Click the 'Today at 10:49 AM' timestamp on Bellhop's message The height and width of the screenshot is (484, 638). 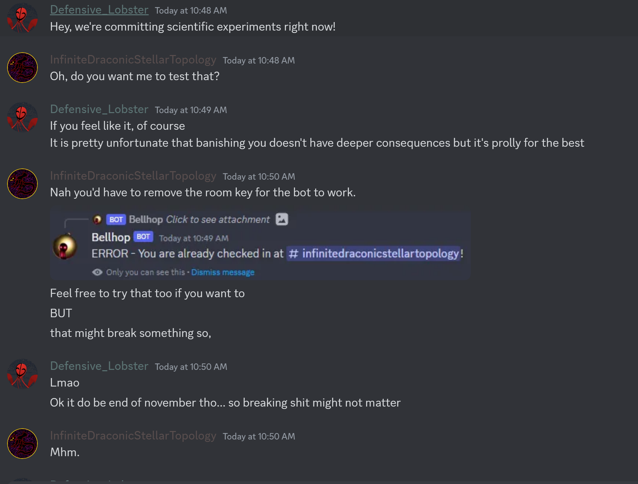pyautogui.click(x=194, y=238)
